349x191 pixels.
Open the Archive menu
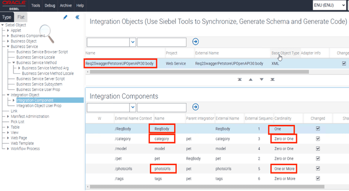pyautogui.click(x=66, y=5)
